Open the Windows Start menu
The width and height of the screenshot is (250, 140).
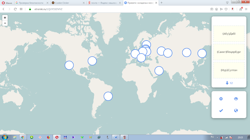tap(5, 137)
